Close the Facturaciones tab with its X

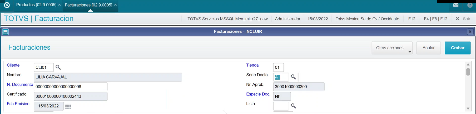point(115,5)
